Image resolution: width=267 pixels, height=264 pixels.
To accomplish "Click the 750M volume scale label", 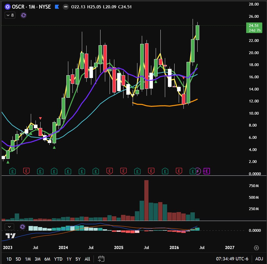I will click(x=254, y=186).
